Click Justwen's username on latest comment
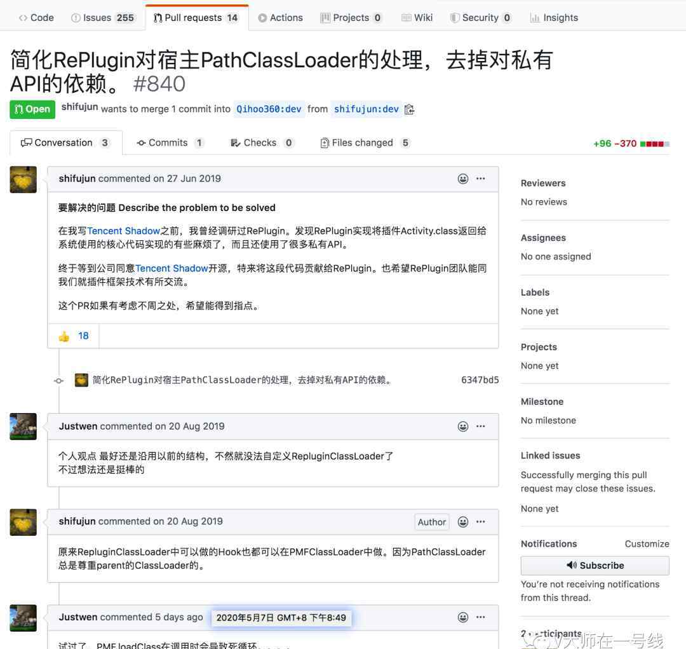 click(x=78, y=617)
